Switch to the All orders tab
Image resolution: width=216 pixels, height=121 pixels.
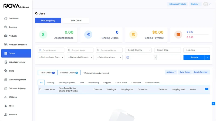coord(41,83)
